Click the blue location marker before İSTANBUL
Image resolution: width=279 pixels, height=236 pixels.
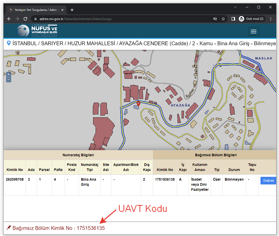pyautogui.click(x=9, y=43)
